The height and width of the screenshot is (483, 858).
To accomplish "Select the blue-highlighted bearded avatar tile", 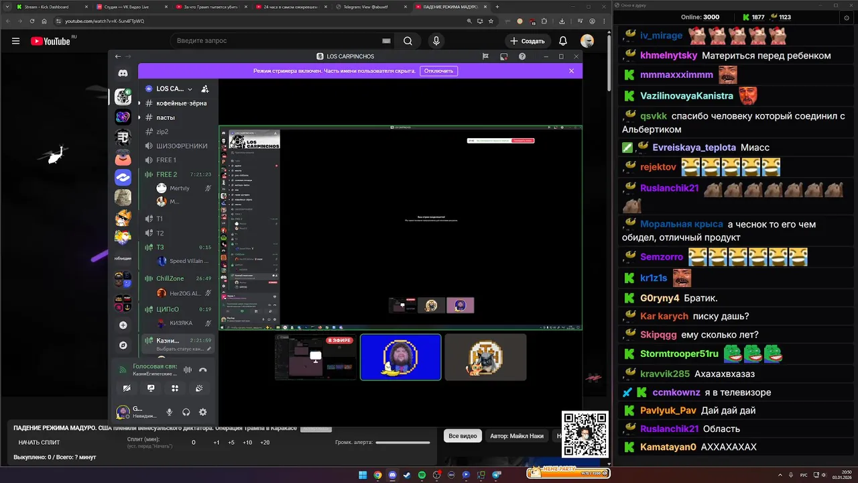I will [x=401, y=358].
